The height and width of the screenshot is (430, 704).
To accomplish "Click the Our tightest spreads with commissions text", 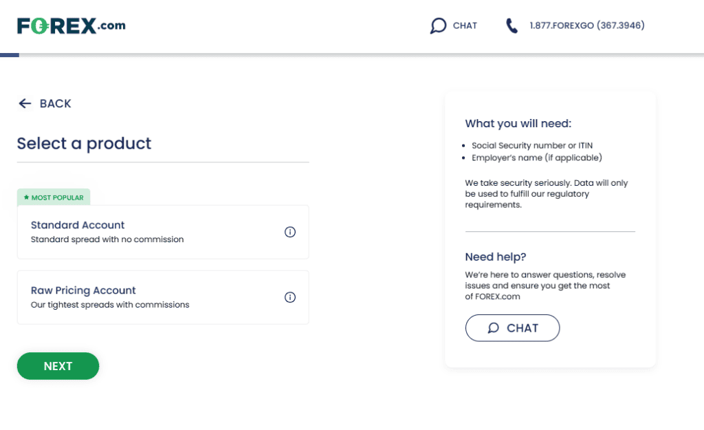I will pos(110,305).
